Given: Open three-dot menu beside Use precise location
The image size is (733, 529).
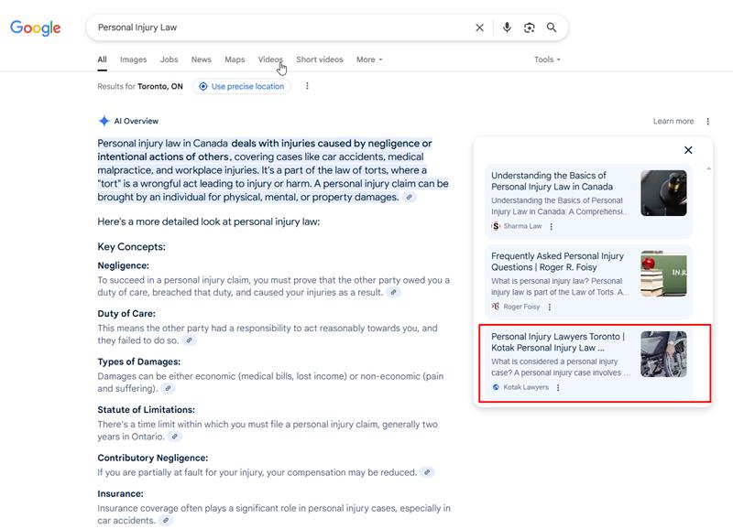Looking at the screenshot, I should click(307, 86).
